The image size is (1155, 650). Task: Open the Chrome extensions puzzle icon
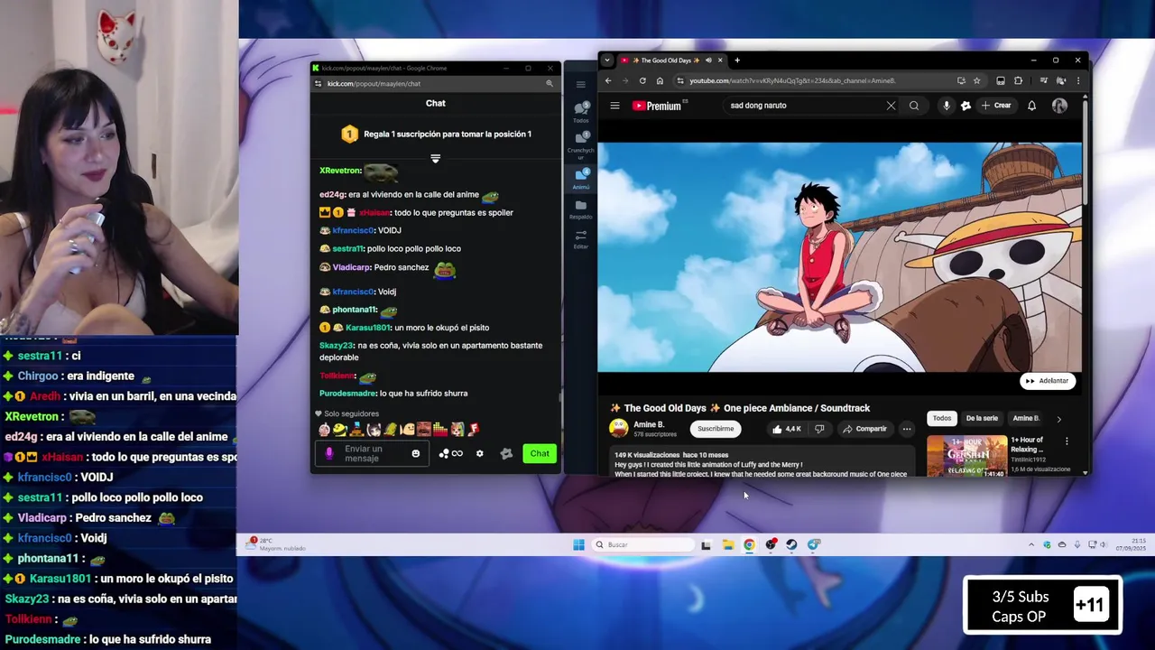tap(1018, 80)
